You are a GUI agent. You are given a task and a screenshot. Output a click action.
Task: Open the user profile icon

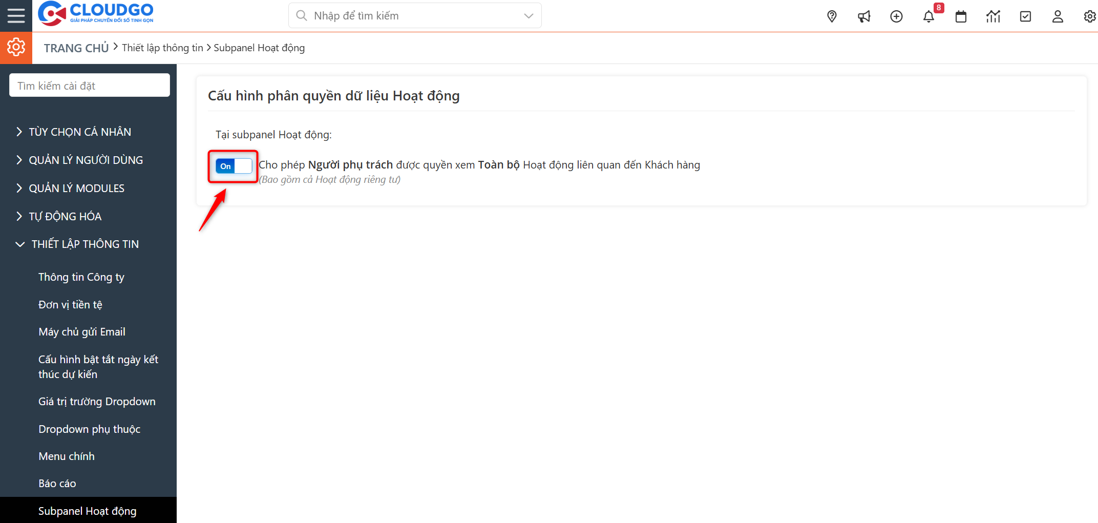[x=1058, y=16]
